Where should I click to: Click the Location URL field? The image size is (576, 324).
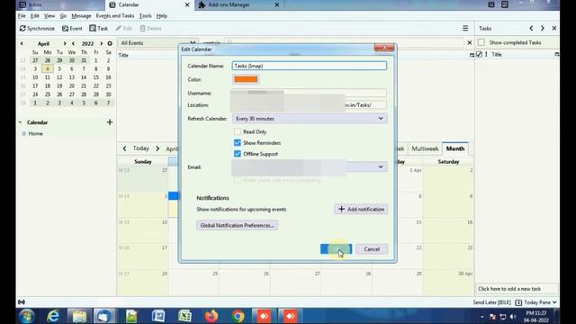click(309, 105)
